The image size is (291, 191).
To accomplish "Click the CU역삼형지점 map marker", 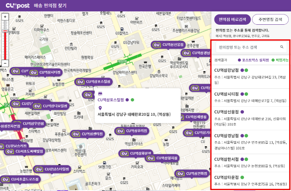I will (162, 158).
